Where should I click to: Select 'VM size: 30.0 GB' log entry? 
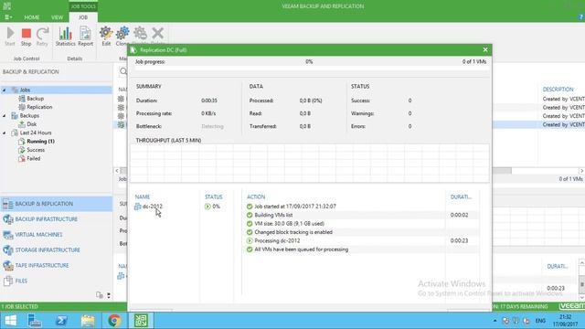pyautogui.click(x=289, y=223)
